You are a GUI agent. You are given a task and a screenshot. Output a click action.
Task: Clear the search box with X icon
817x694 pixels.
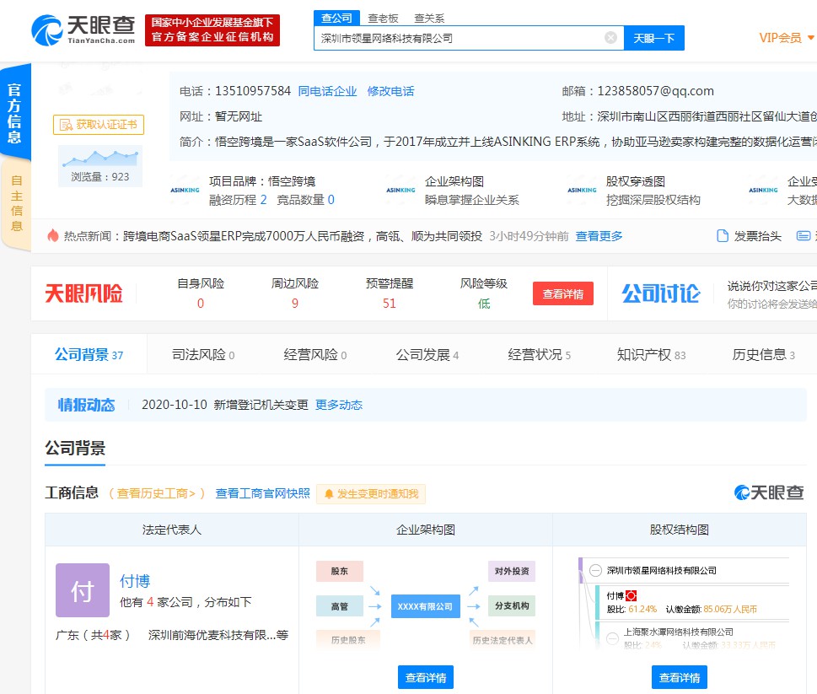610,37
